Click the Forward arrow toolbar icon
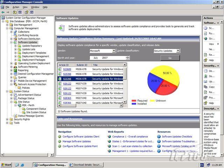 8,13
